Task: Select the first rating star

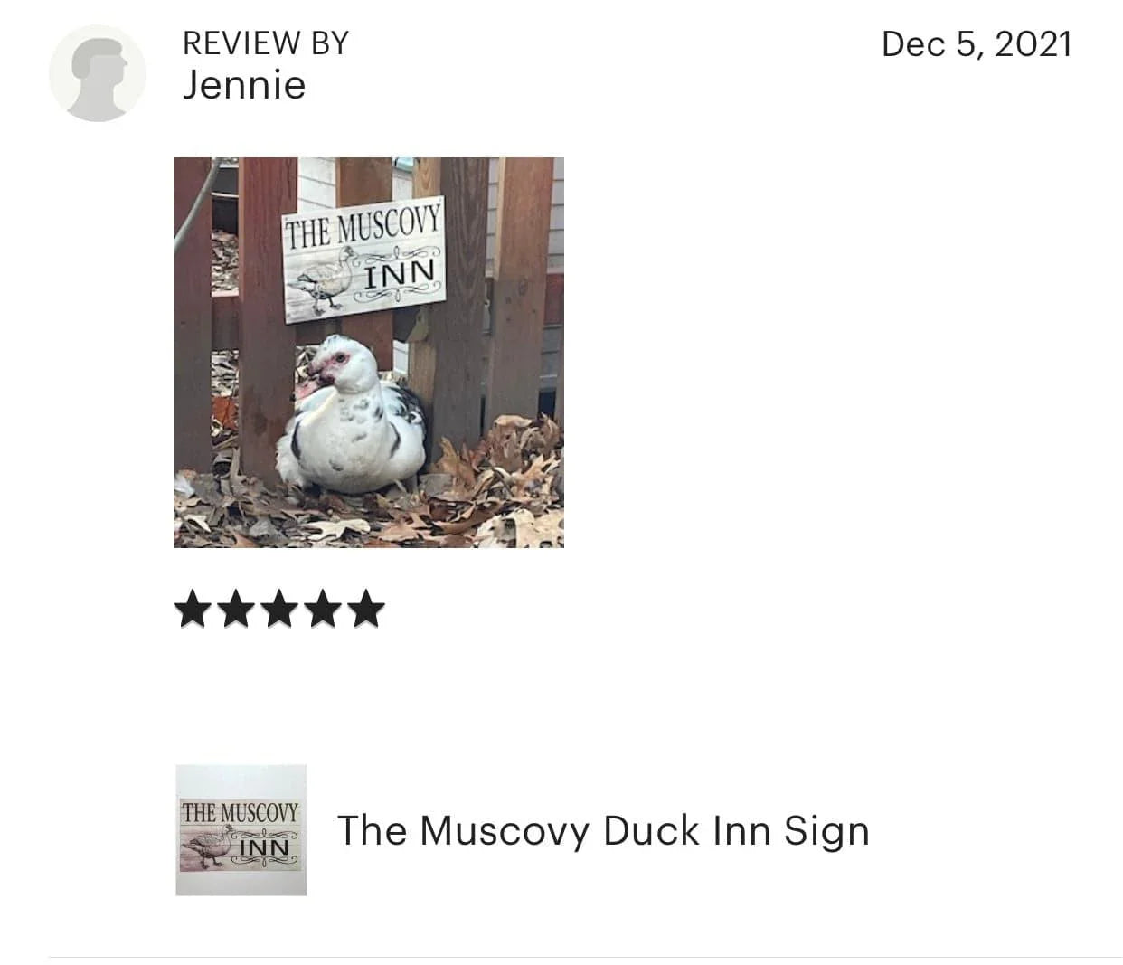Action: pos(192,609)
